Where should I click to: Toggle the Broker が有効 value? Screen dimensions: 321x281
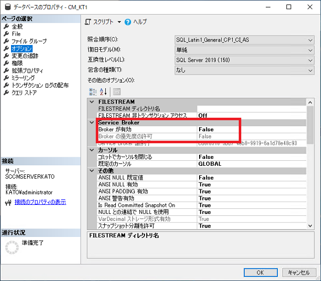tap(251, 129)
